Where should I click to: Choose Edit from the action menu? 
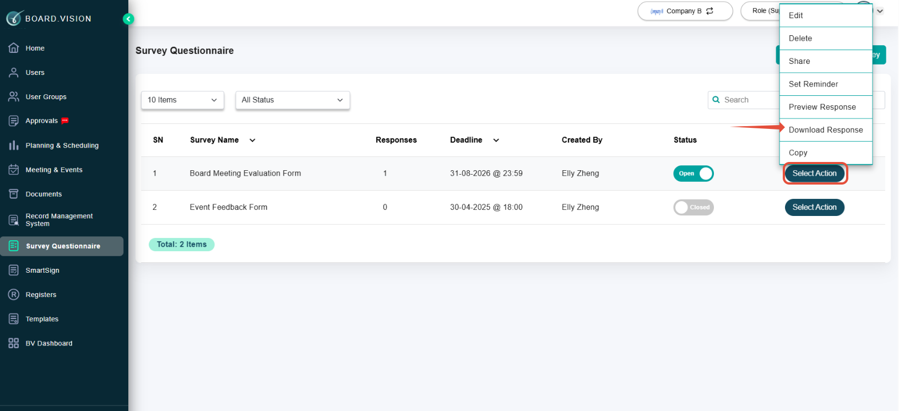tap(826, 15)
